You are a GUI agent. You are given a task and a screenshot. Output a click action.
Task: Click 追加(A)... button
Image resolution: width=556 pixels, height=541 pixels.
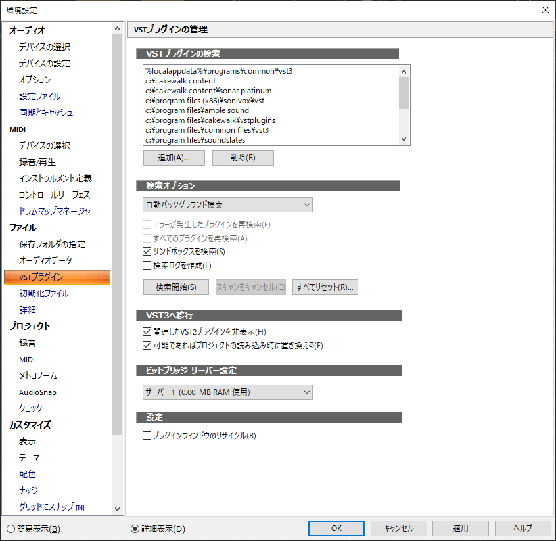[174, 158]
